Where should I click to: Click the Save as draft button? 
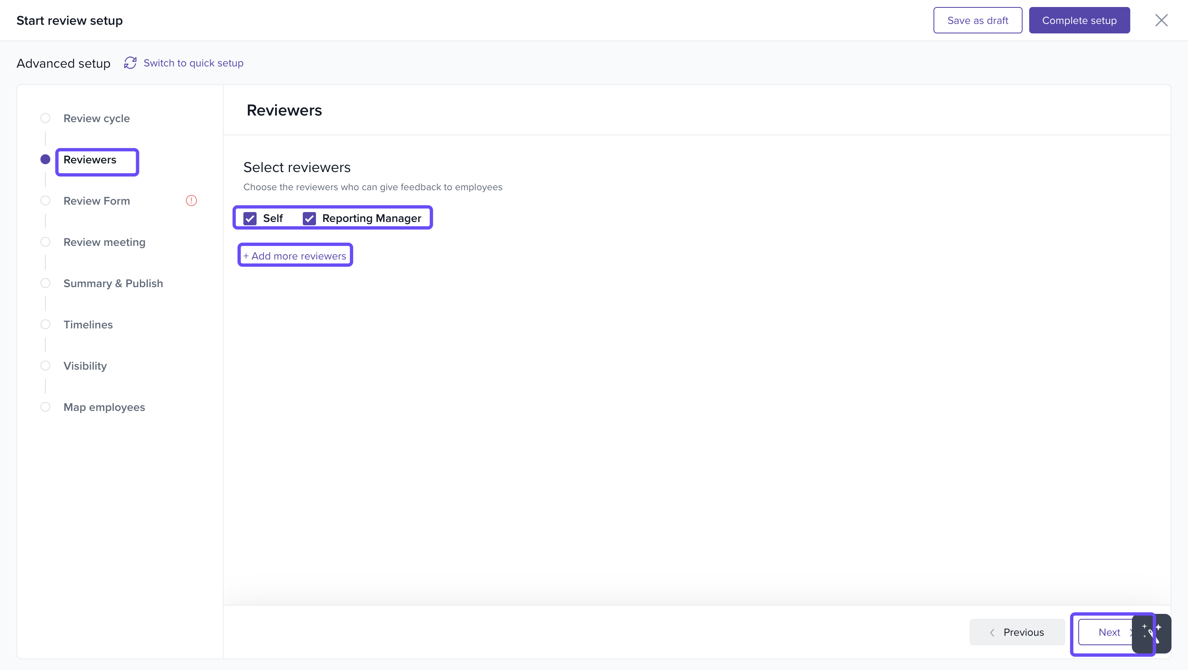[x=978, y=20]
